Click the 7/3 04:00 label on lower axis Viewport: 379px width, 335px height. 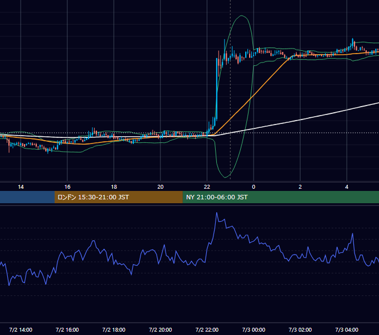click(347, 329)
